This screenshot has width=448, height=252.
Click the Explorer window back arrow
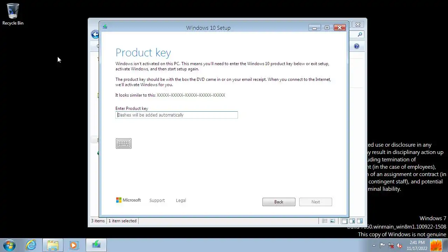[95, 34]
